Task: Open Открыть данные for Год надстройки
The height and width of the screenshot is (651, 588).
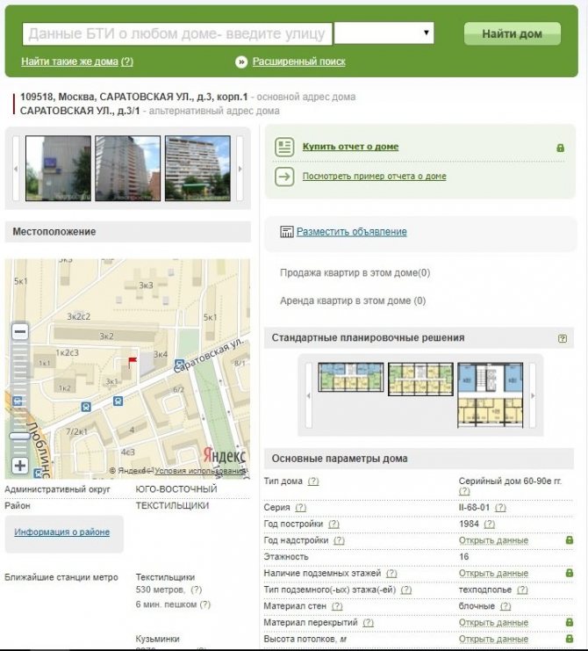Action: pos(493,540)
